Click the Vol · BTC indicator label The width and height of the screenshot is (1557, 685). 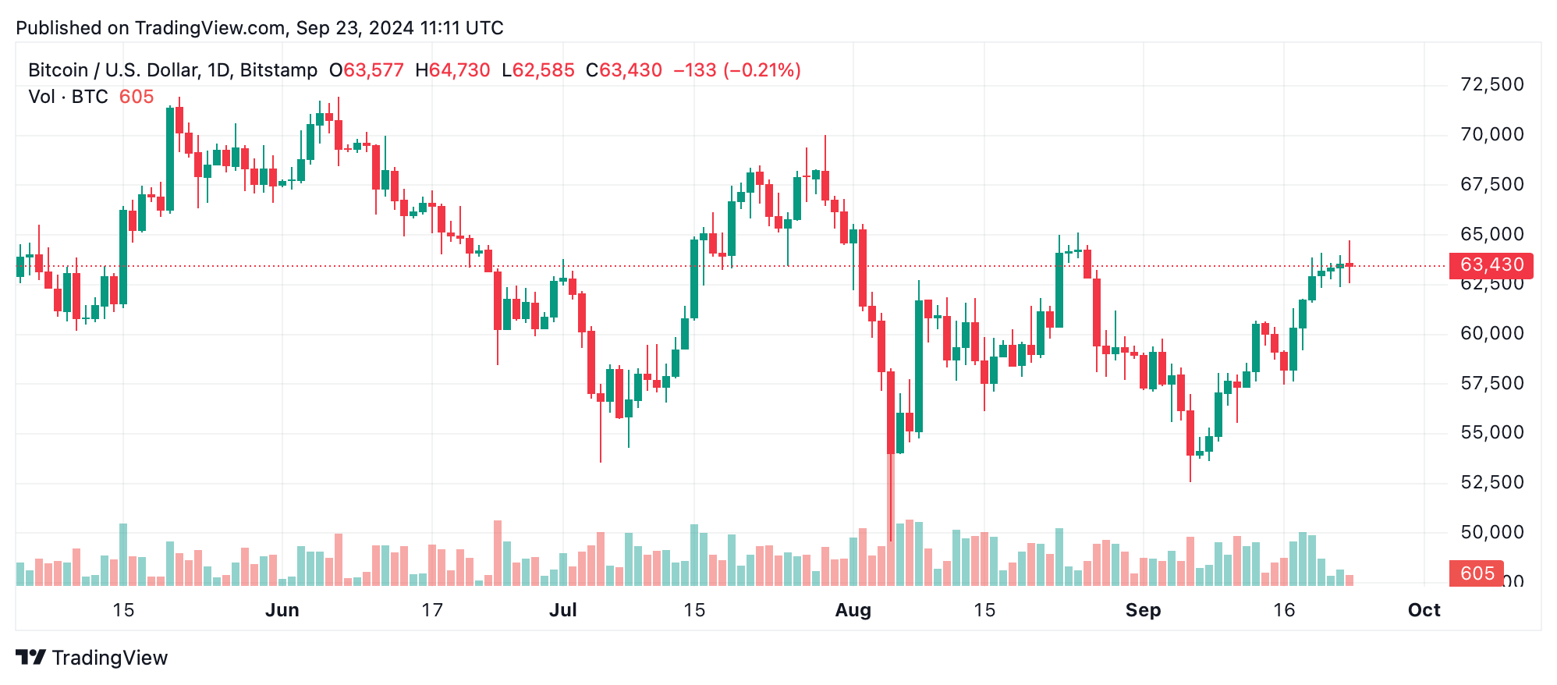point(68,97)
